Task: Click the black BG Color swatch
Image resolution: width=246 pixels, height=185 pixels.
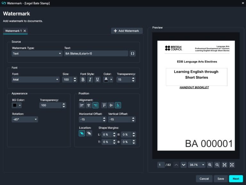Action: (x=15, y=105)
